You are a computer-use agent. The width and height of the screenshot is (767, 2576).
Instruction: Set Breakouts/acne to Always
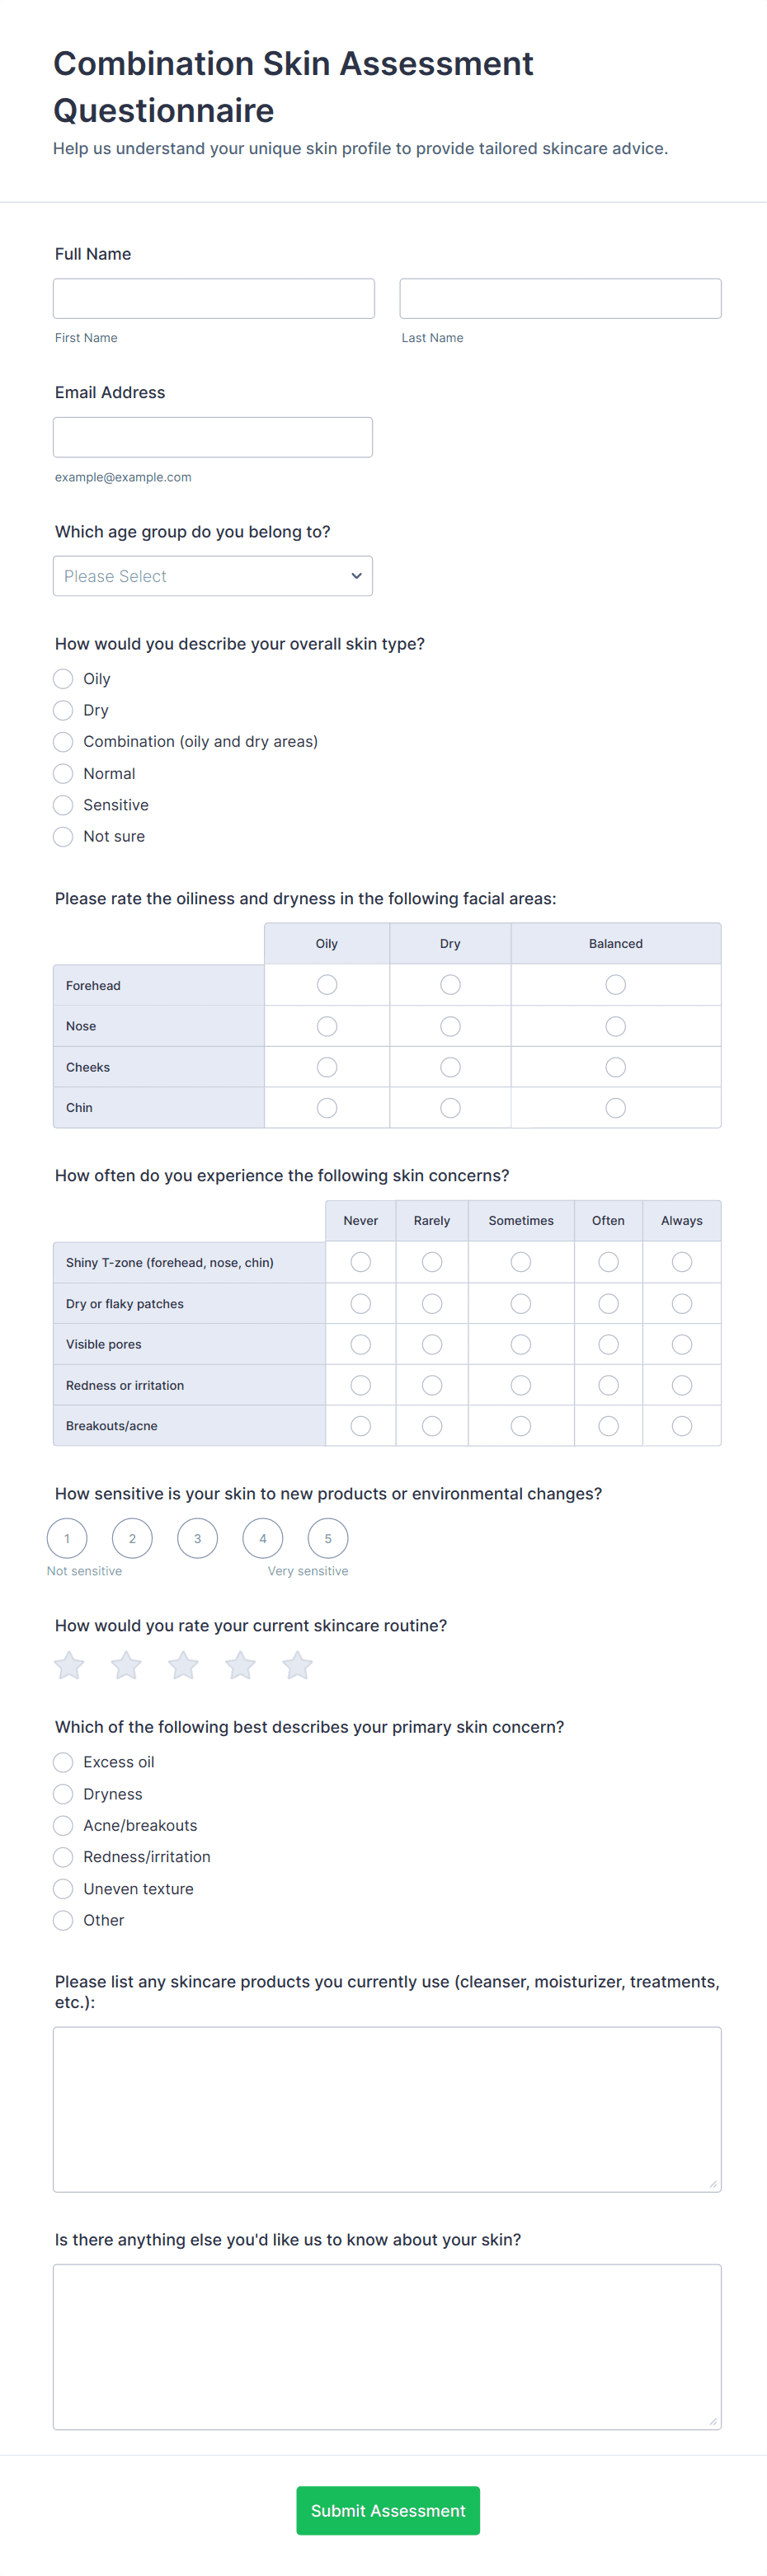point(682,1426)
